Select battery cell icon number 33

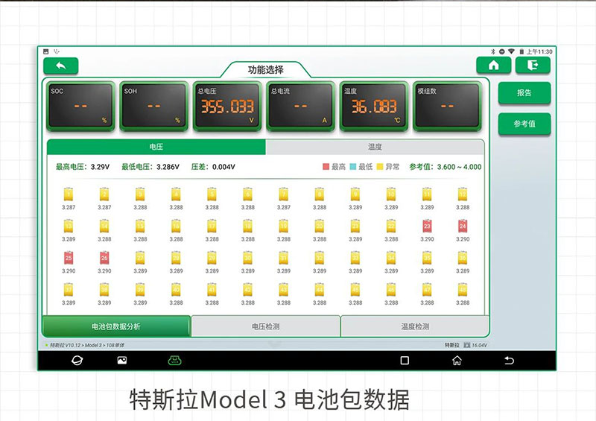(355, 259)
